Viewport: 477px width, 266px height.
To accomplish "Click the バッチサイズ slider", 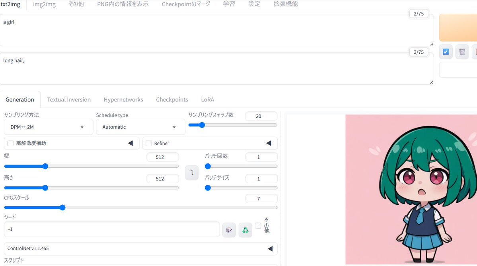I will pos(241,188).
